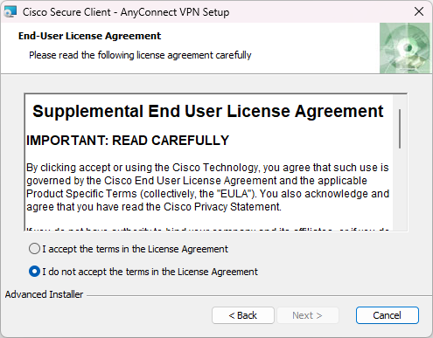This screenshot has width=433, height=338.
Task: Select "I do not accept the terms" option
Action: [34, 272]
